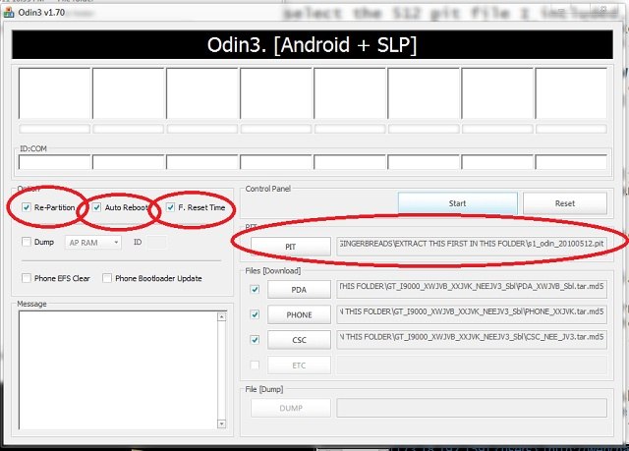Click the File [Dump] path field
The image size is (629, 451).
(x=472, y=408)
